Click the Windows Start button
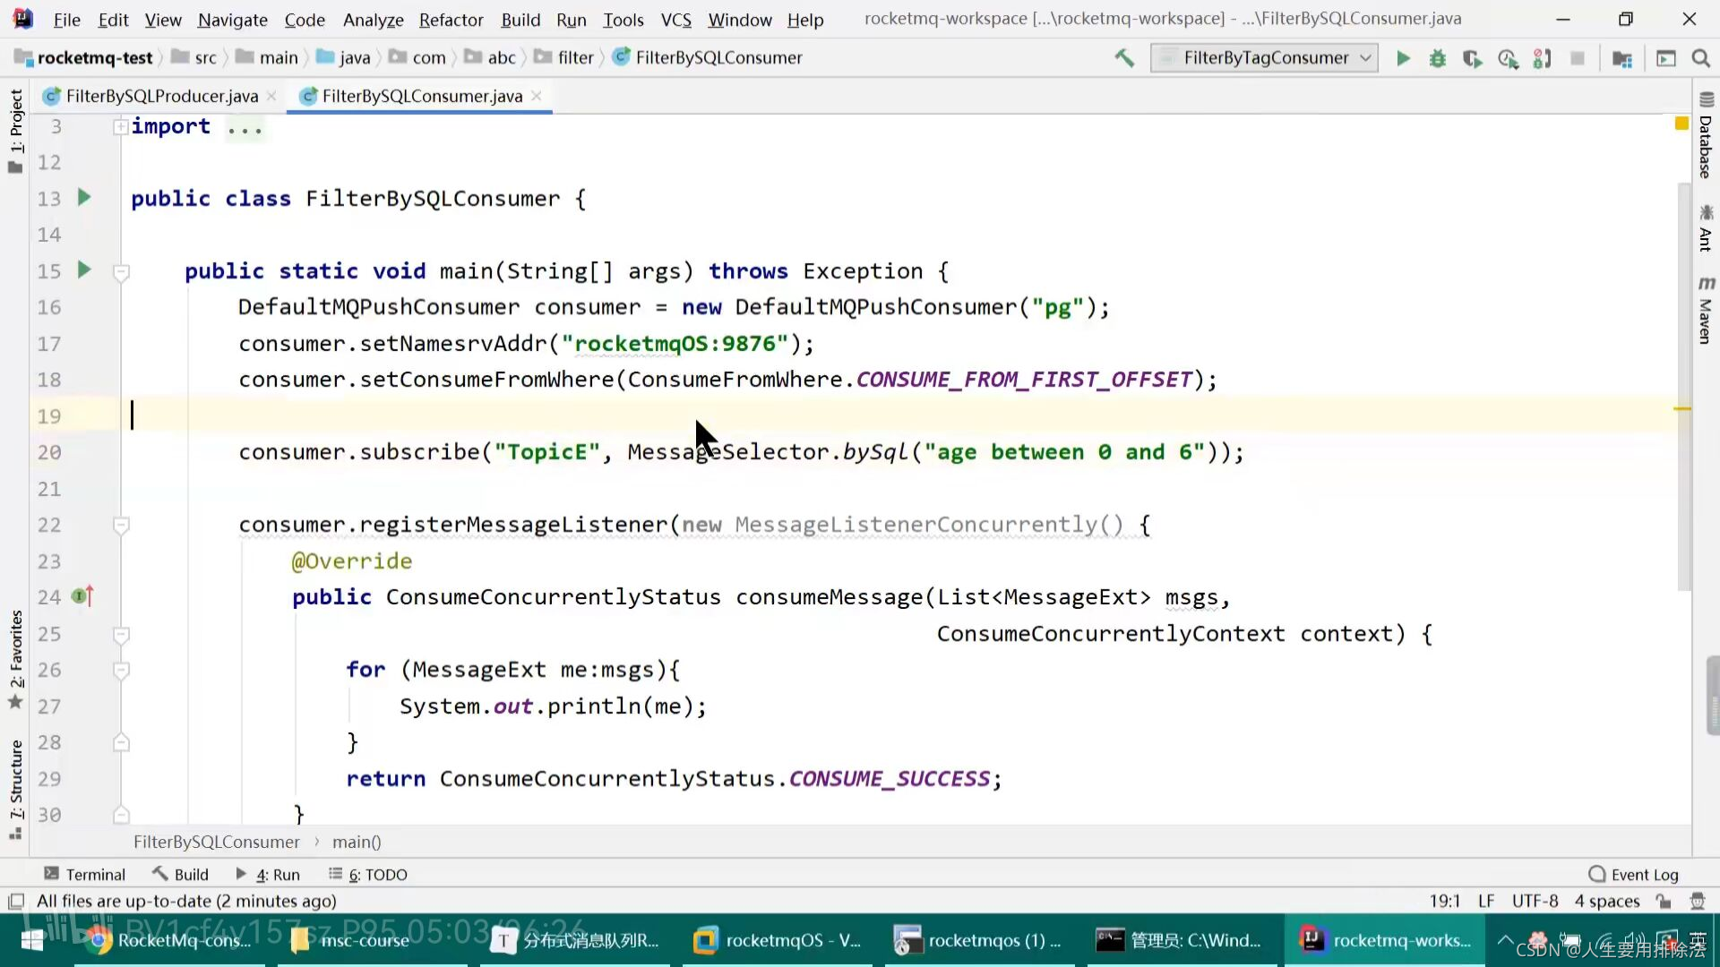1720x967 pixels. [x=33, y=940]
